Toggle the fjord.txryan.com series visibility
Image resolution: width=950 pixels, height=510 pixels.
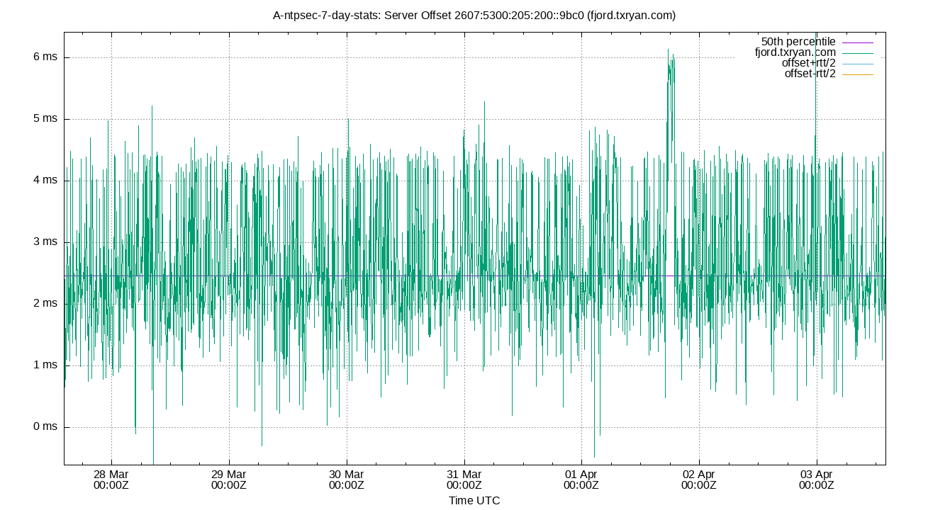click(795, 51)
